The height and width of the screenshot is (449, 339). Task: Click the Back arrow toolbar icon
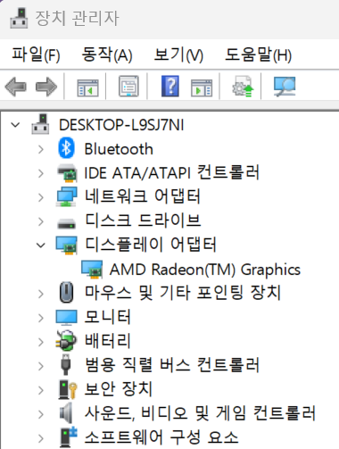[15, 87]
